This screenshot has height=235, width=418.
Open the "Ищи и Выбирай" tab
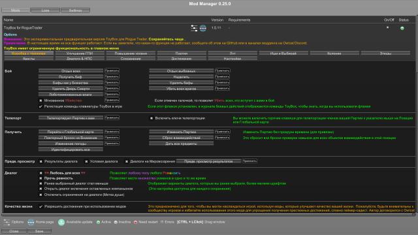click(x=283, y=54)
